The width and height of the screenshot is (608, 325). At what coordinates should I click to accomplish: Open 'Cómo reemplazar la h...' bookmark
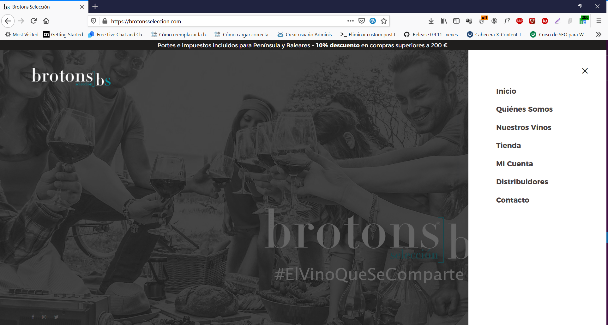click(x=180, y=34)
